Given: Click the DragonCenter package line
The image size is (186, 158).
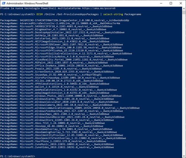Looking at the screenshot, I should 65,20.
